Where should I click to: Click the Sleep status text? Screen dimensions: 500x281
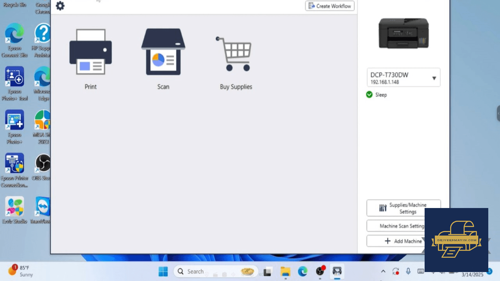[381, 95]
